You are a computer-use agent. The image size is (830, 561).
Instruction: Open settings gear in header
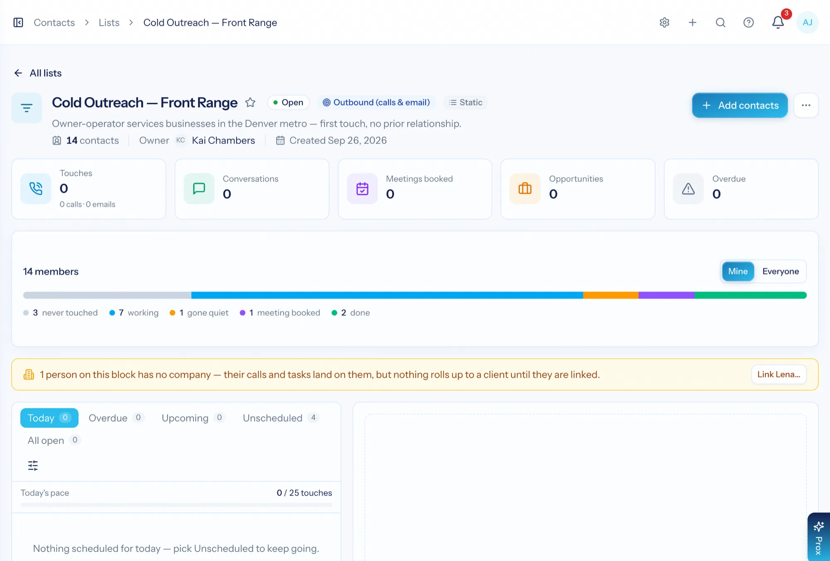click(664, 22)
